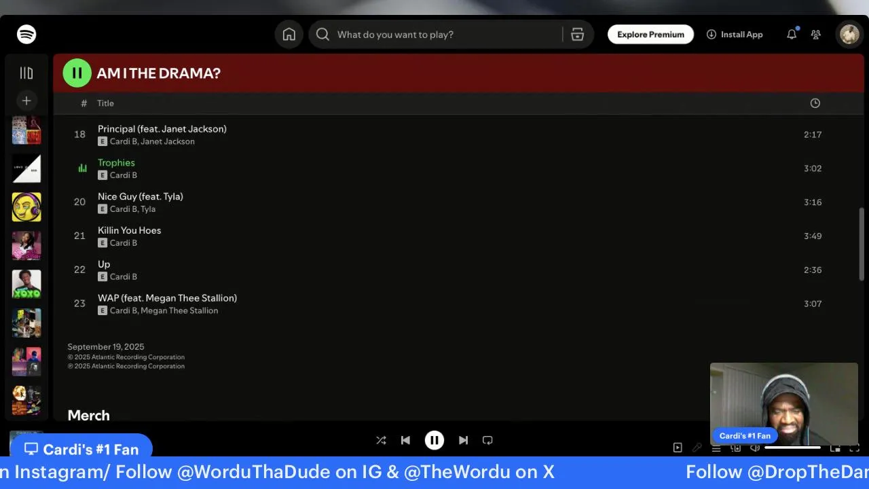Toggle repeat mode
Viewport: 869px width, 489px height.
[x=487, y=440]
